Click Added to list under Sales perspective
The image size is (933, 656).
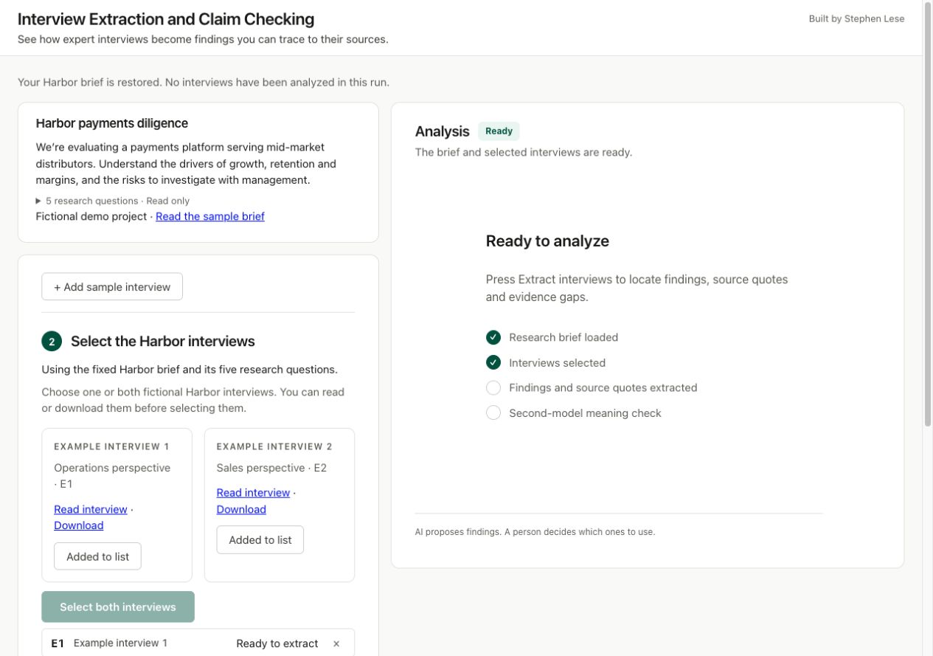pyautogui.click(x=260, y=540)
